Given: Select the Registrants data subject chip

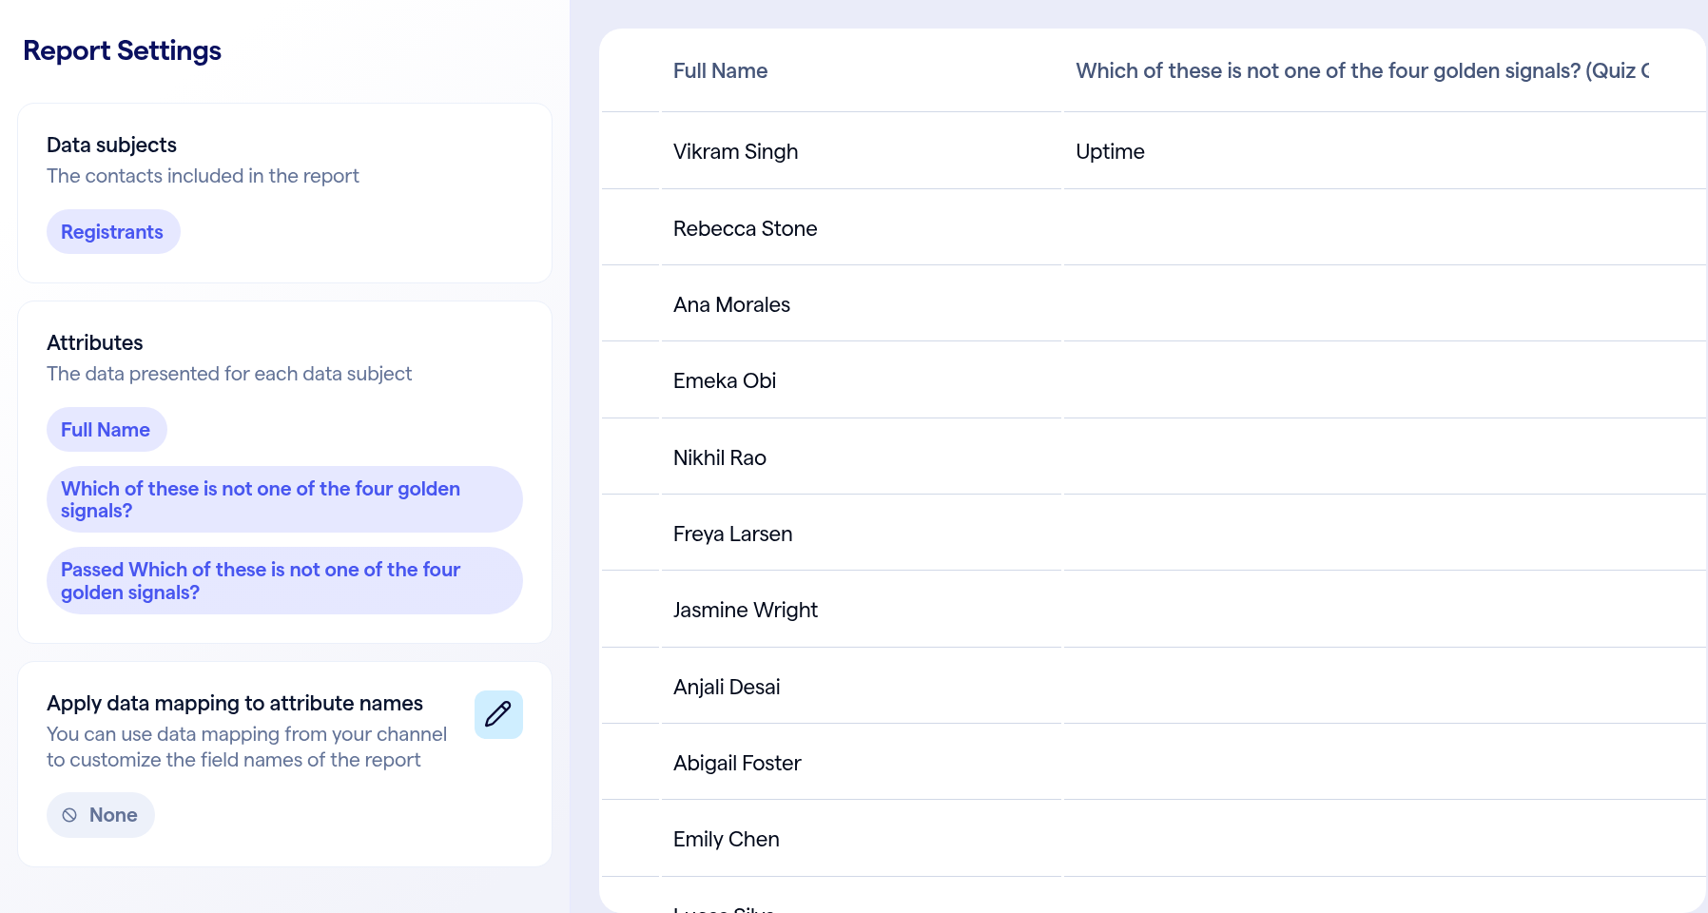Looking at the screenshot, I should point(113,232).
